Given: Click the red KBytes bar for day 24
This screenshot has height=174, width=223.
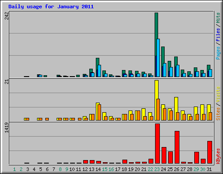Looking at the screenshot, I should tap(164, 155).
